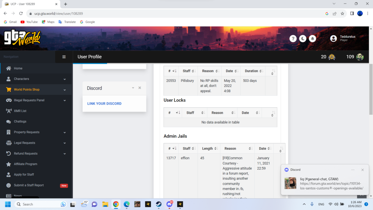Click the star Affiliate Program icon
Image resolution: width=373 pixels, height=210 pixels.
tap(9, 164)
